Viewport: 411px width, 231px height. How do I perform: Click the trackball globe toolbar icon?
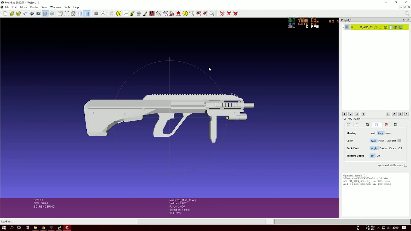112,13
